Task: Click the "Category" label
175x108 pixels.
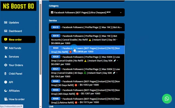Action: [54, 6]
